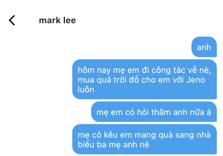The width and height of the screenshot is (223, 156).
Task: Click the word "quà" in the last bubble
Action: [166, 135]
